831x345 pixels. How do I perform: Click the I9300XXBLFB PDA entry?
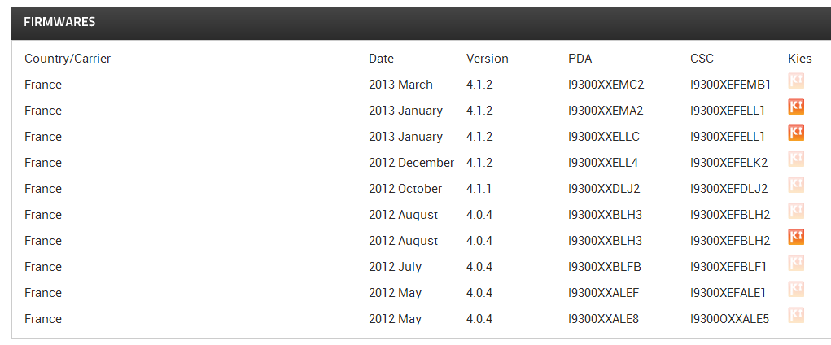tap(604, 267)
